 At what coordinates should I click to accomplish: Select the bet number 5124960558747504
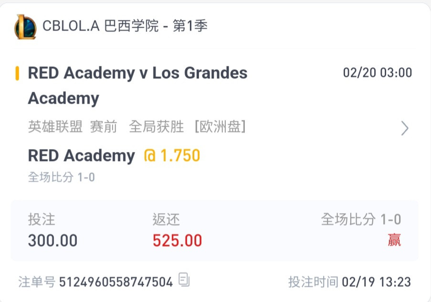116,282
